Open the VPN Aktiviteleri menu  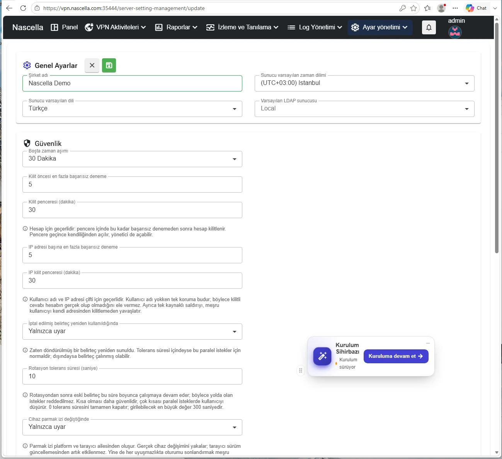[116, 27]
